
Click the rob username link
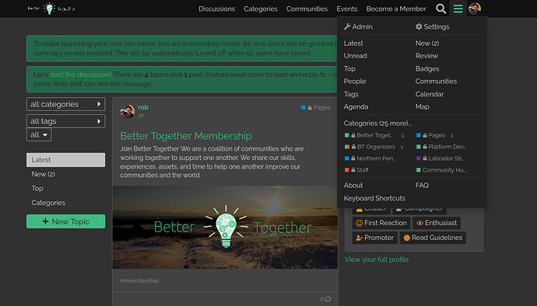coord(143,107)
